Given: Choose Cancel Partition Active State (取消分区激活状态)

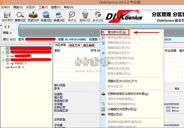Looking at the screenshot, I should pos(121,58).
